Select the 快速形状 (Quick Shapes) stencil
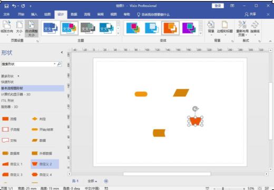274x190 pixels. click(x=7, y=82)
